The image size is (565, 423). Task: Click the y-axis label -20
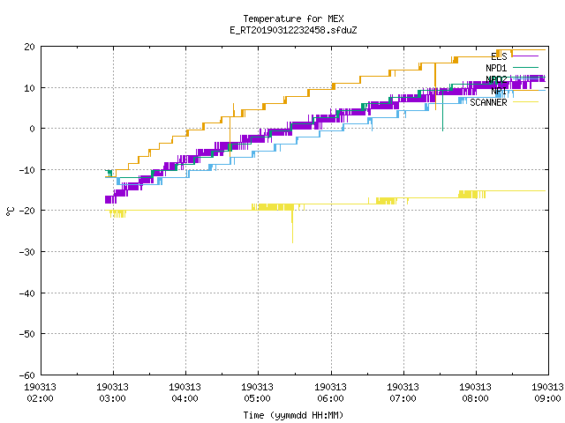27,211
